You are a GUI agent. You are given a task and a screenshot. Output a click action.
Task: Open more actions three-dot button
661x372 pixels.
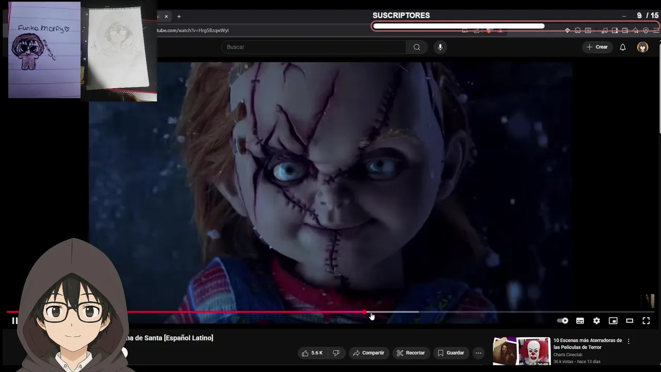[479, 353]
